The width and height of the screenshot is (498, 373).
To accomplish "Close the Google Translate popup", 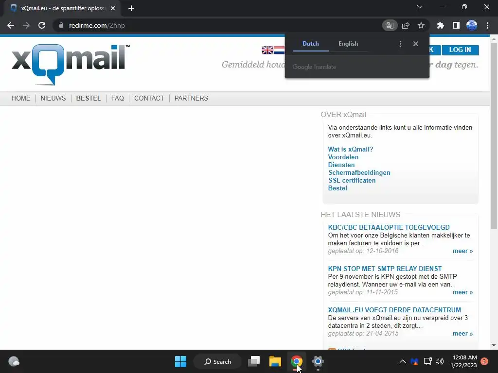I will 416,44.
